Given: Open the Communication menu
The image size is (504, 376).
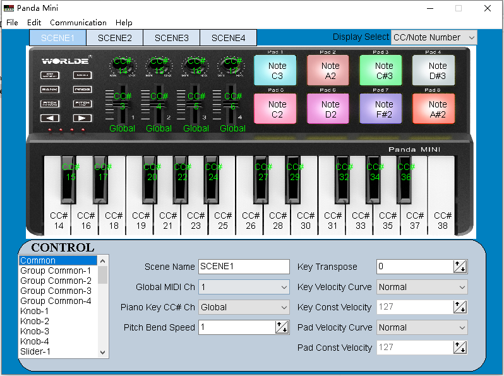Looking at the screenshot, I should tap(78, 22).
